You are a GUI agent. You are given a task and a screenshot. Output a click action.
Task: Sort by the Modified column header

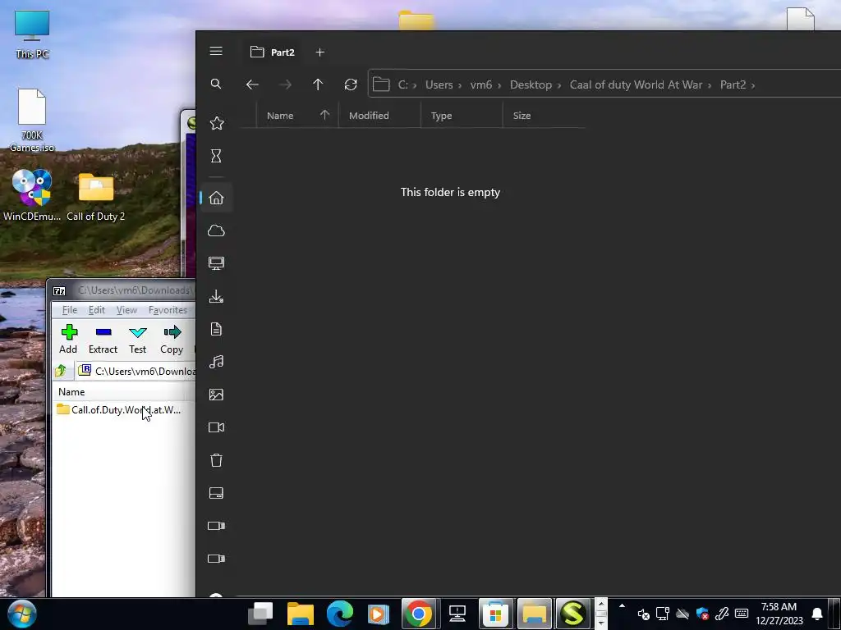click(379, 115)
